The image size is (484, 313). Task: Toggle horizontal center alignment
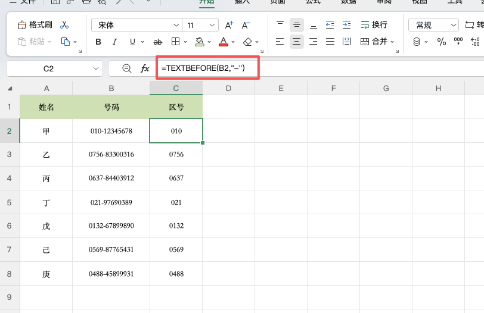297,41
